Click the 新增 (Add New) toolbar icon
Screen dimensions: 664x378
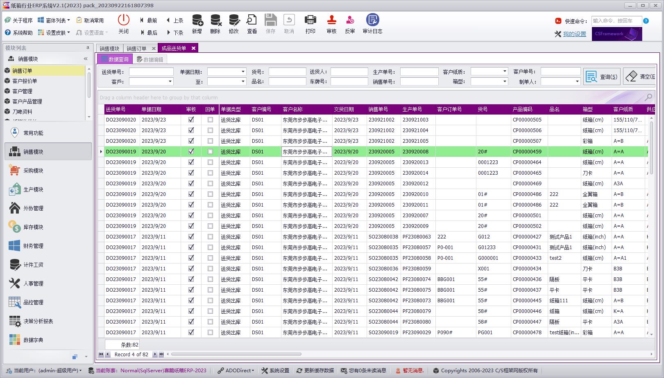197,20
